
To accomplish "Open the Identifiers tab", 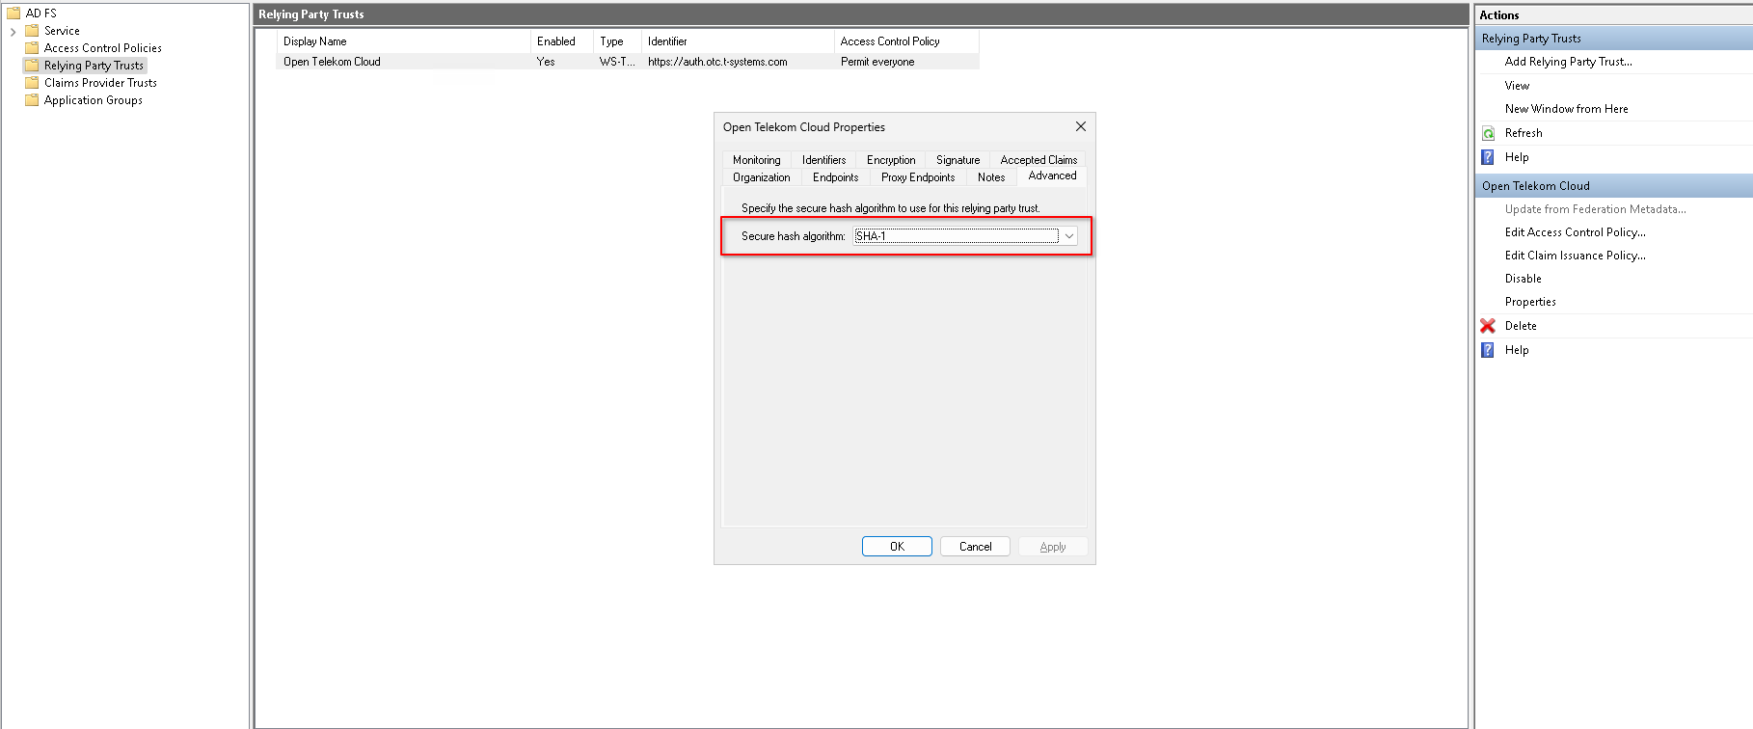I will point(823,160).
